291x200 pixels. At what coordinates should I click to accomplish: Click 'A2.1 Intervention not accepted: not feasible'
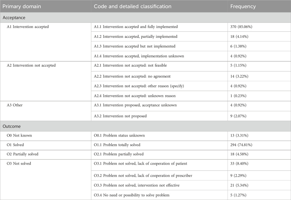coord(130,65)
